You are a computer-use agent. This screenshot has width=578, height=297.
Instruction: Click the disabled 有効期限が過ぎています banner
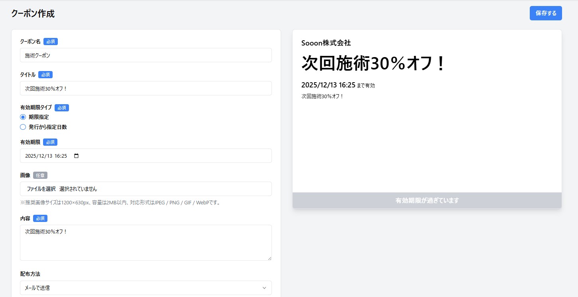(x=427, y=200)
